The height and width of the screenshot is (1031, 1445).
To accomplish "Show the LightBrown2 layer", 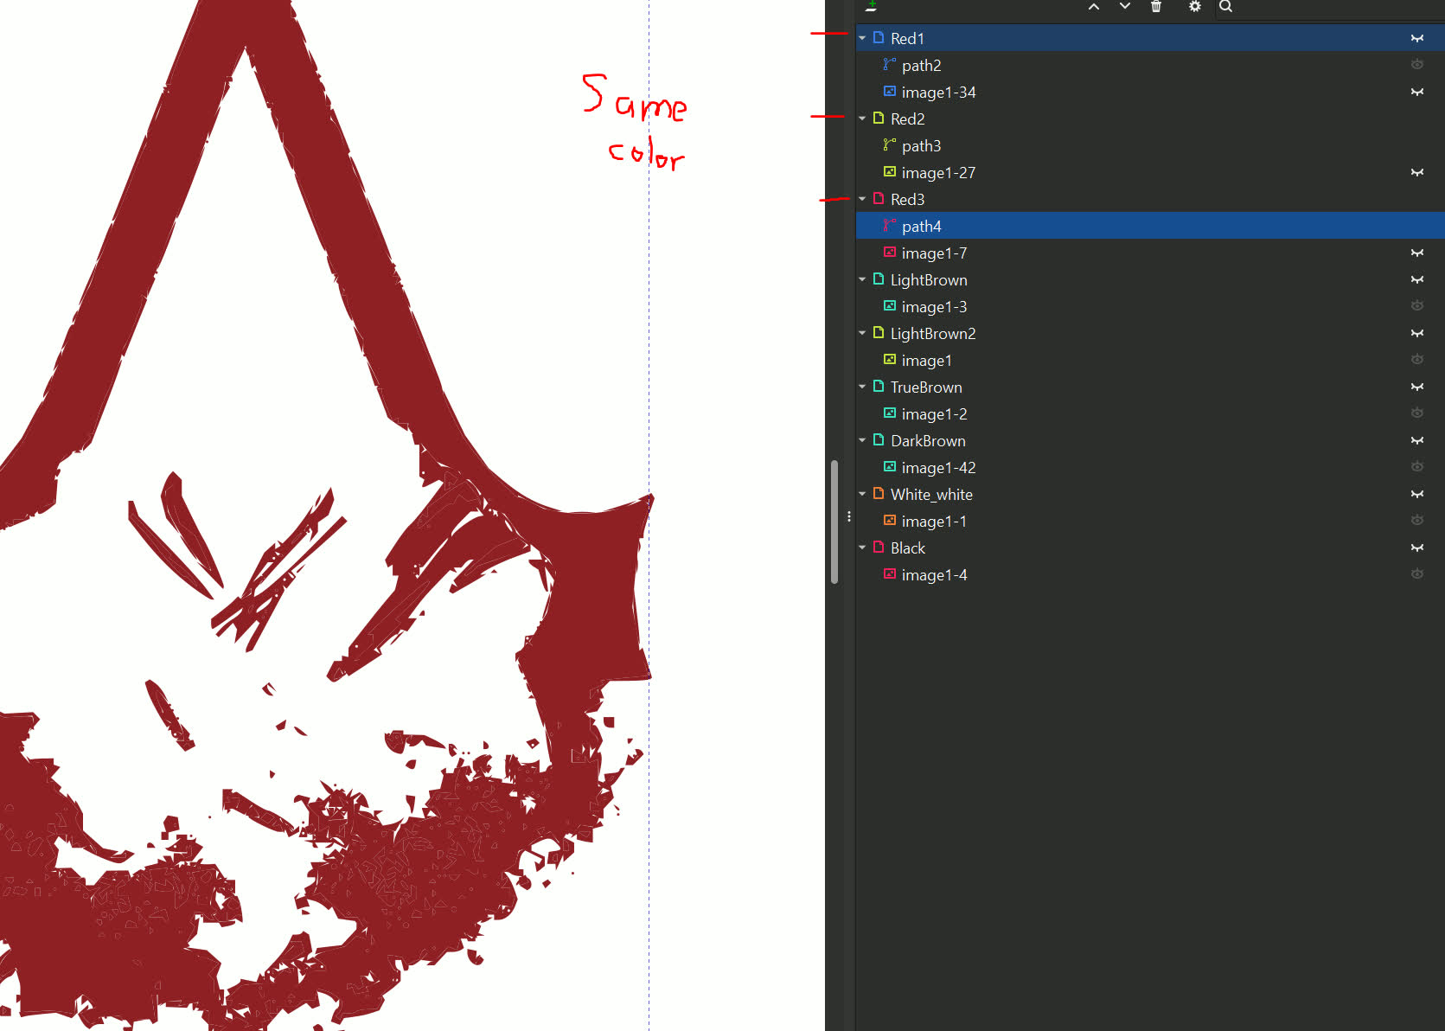I will click(1417, 333).
